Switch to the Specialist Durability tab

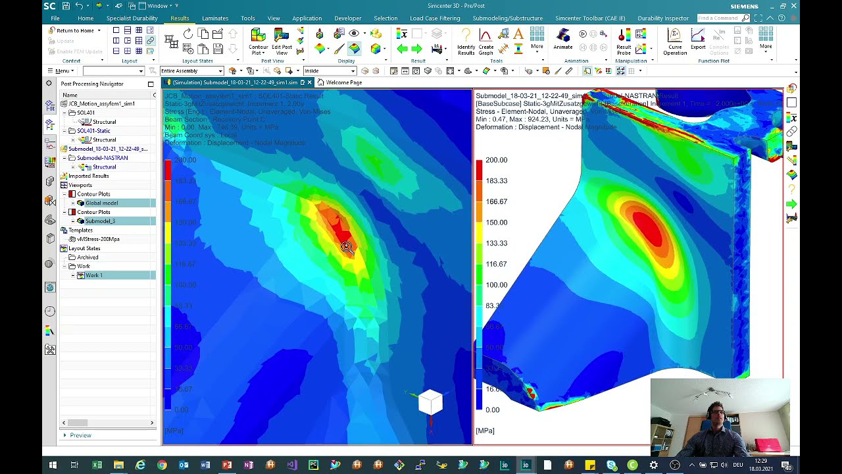(x=132, y=18)
